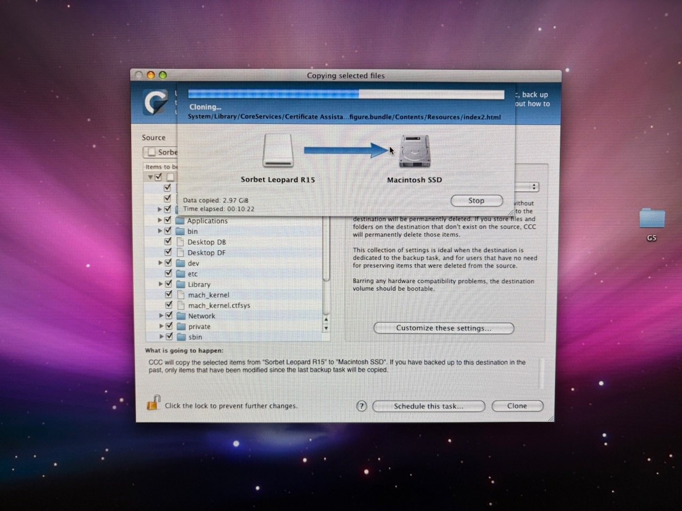Click the Macintosh SSD label
This screenshot has width=682, height=511.
point(415,180)
